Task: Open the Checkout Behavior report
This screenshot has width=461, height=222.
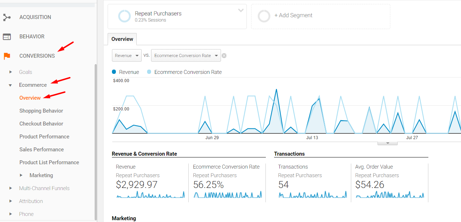Action: [x=41, y=124]
